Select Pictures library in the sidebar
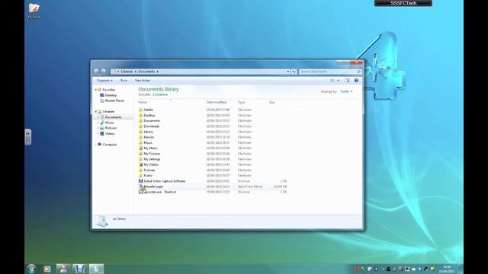Image resolution: width=488 pixels, height=274 pixels. point(111,128)
